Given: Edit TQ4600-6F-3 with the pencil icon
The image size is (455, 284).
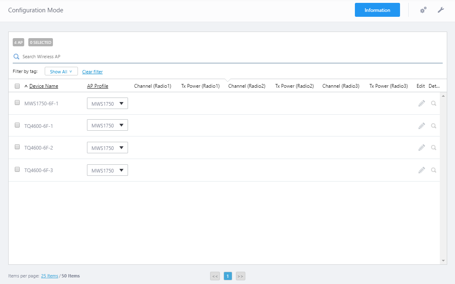Looking at the screenshot, I should (x=422, y=170).
